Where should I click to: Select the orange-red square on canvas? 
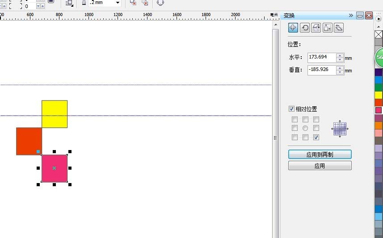click(x=29, y=141)
